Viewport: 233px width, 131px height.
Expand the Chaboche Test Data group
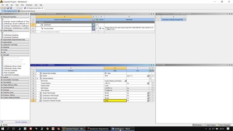[x=2, y=45]
